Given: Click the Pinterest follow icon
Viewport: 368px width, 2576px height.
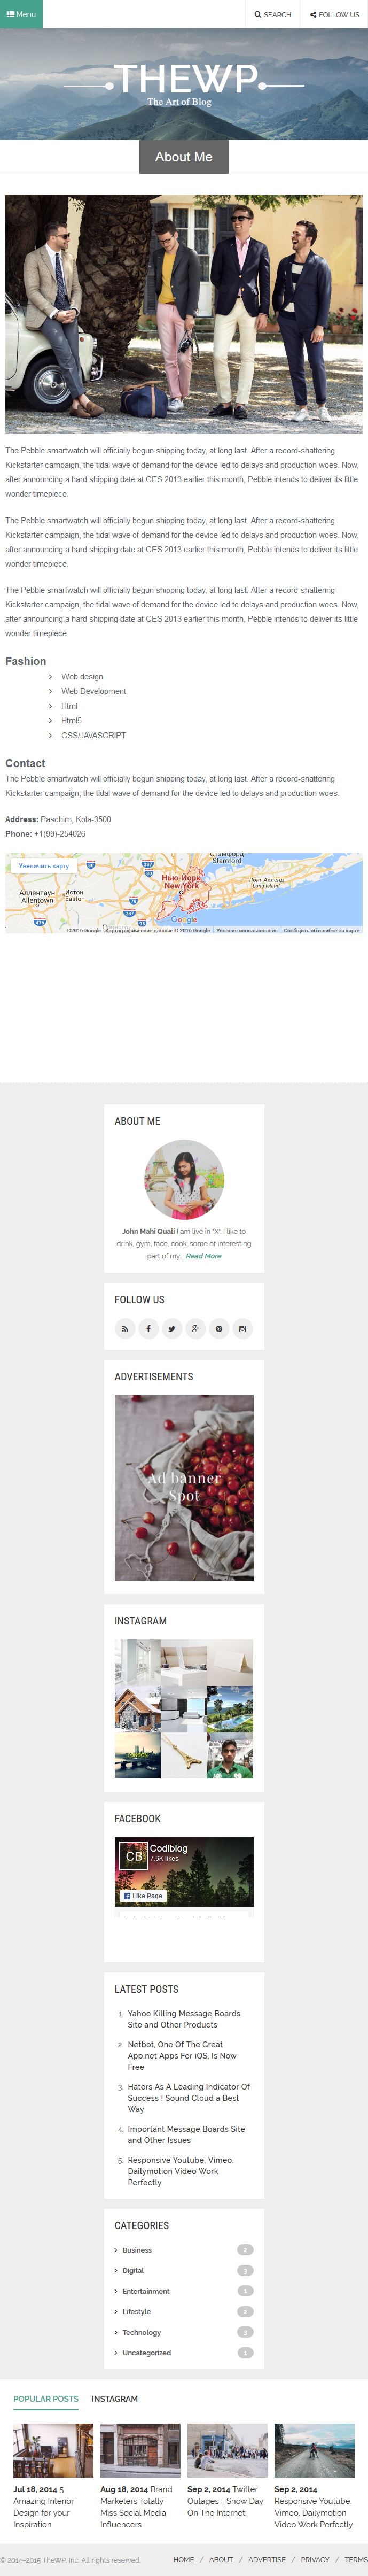Looking at the screenshot, I should pyautogui.click(x=219, y=1328).
